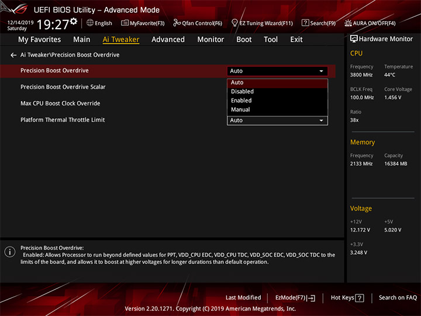Click the BCLK Freq 100.0 MHz value
The height and width of the screenshot is (316, 421).
pos(362,98)
